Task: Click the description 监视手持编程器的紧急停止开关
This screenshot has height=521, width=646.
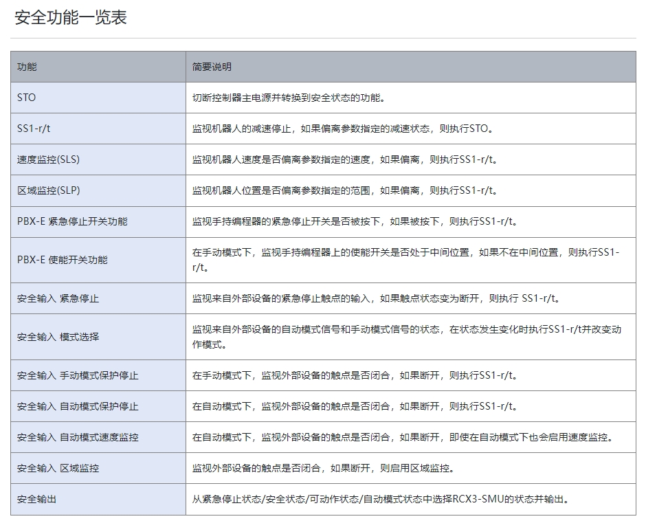Action: (411, 222)
